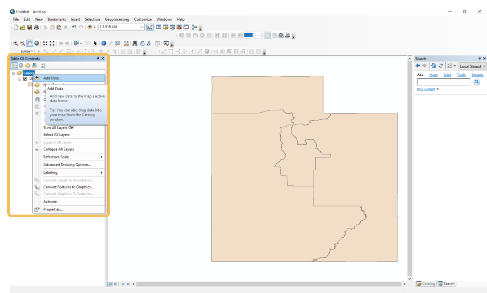Screen dimensions: 487x293
Task: Click the Search panel home icon
Action: 433,65
